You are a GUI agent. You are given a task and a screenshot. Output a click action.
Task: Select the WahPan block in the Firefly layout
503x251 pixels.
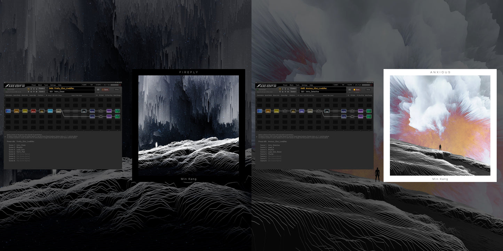coord(58,111)
